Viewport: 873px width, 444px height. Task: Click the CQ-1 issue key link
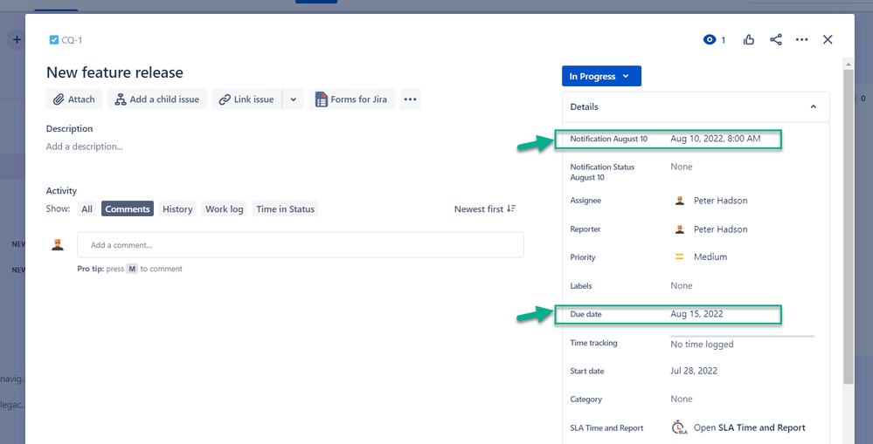(73, 40)
